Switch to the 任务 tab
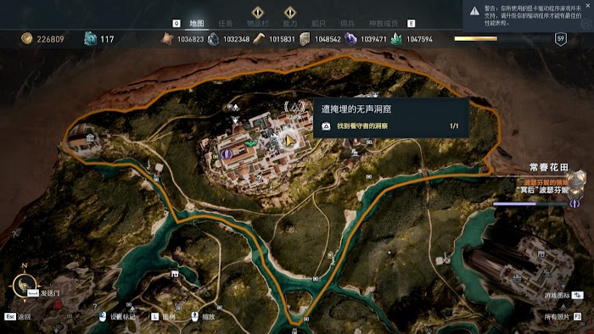 tap(226, 24)
